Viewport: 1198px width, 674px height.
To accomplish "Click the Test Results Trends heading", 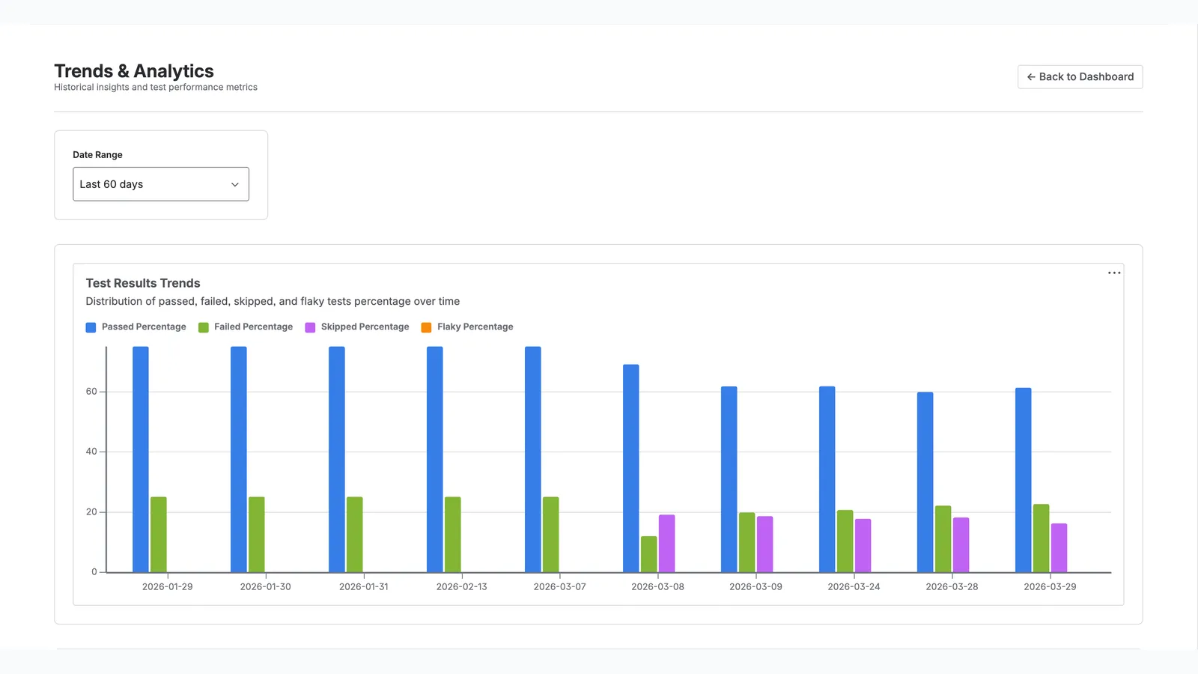I will click(x=143, y=283).
